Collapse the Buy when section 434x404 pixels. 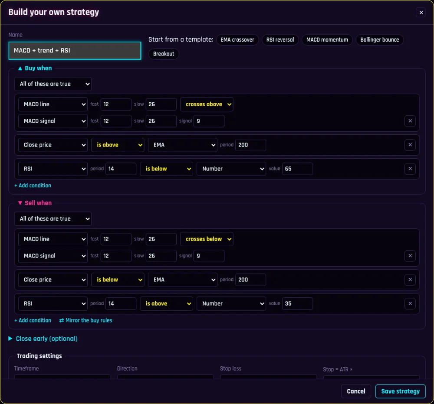(35, 68)
